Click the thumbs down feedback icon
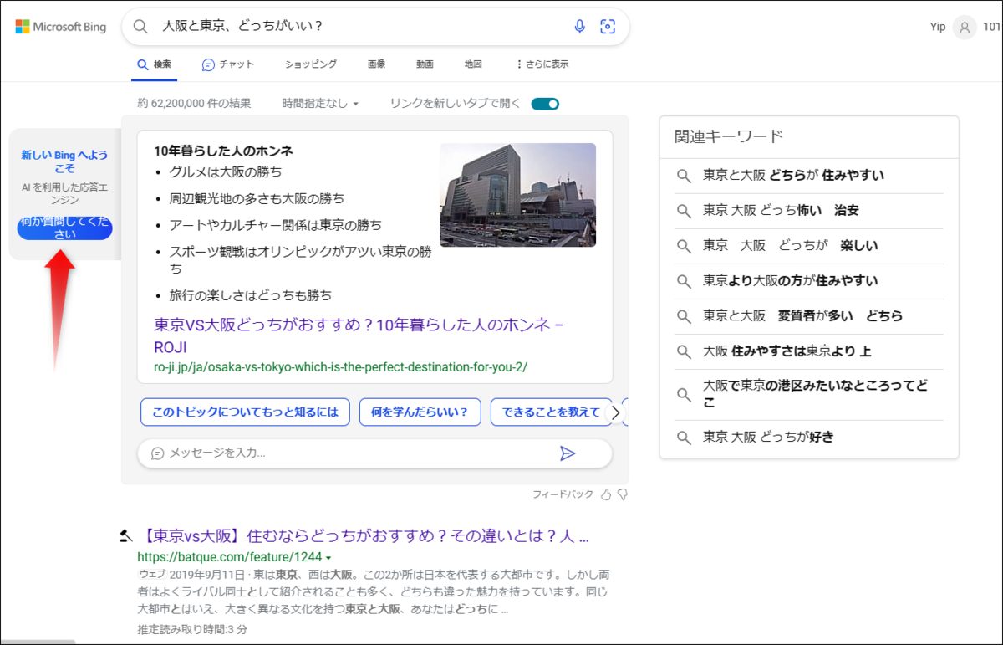 pos(622,494)
